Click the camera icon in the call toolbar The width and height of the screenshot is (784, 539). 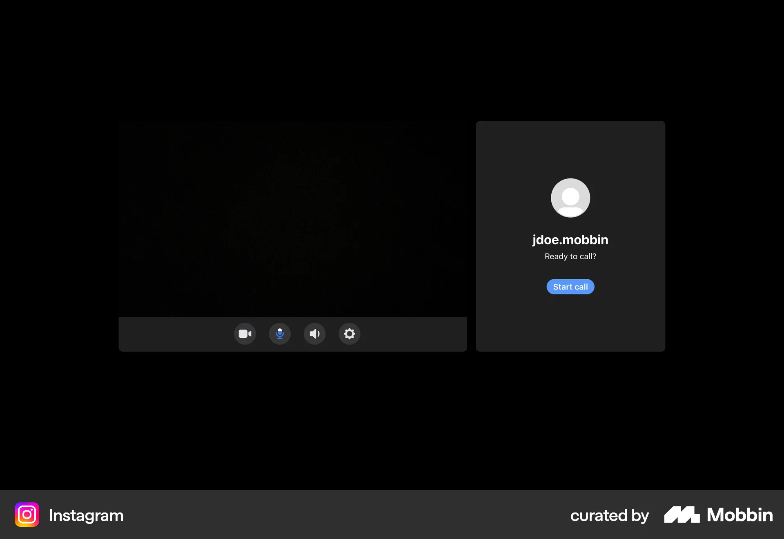pos(245,334)
